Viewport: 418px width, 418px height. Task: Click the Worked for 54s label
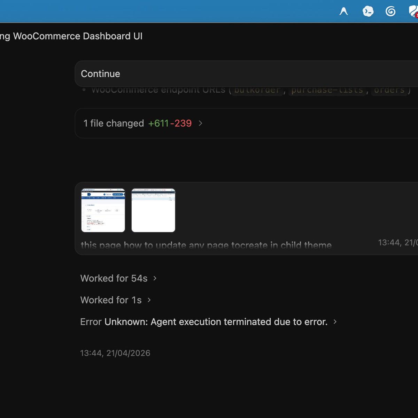(x=114, y=278)
